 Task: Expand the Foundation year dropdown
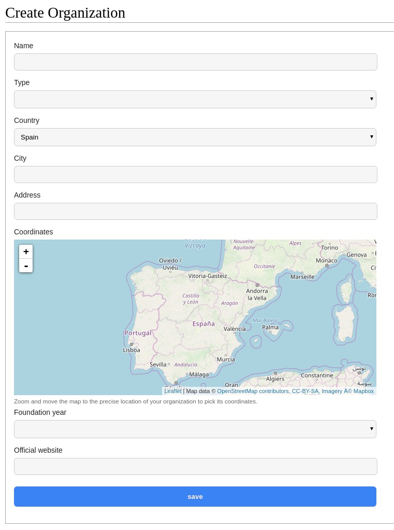coord(195,429)
